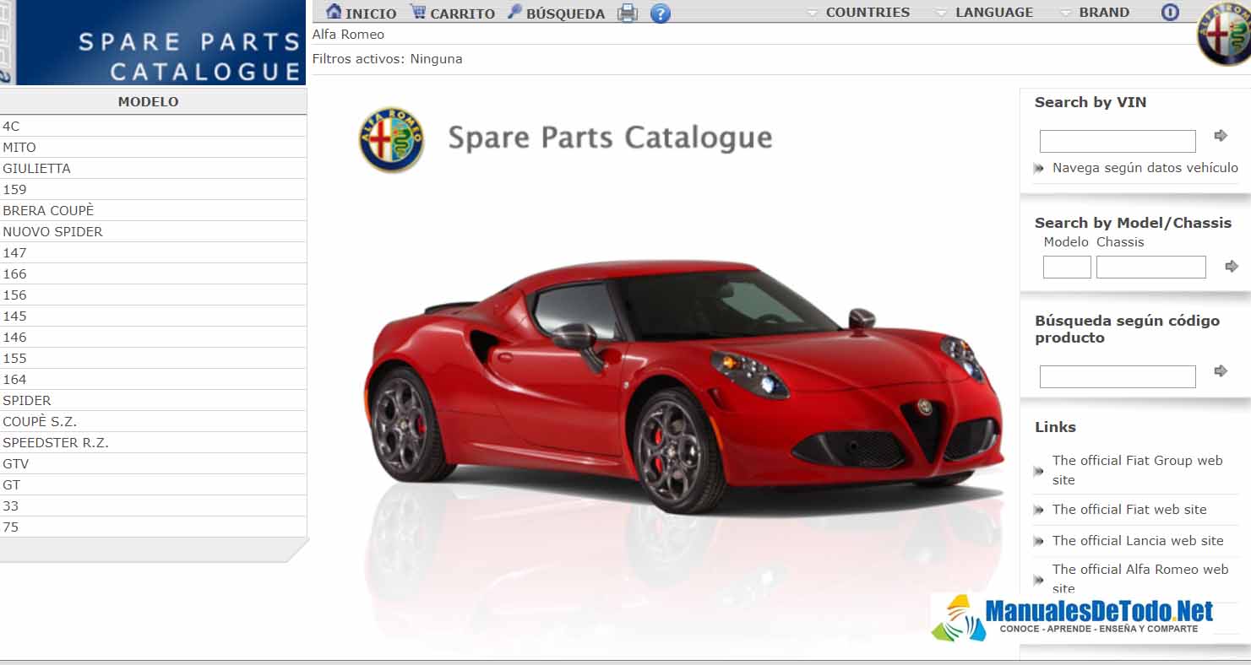Select the GTV model
This screenshot has width=1251, height=665.
(153, 463)
